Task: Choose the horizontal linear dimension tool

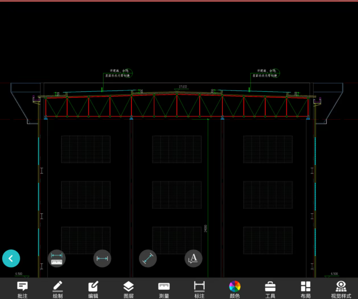Action: 102,259
